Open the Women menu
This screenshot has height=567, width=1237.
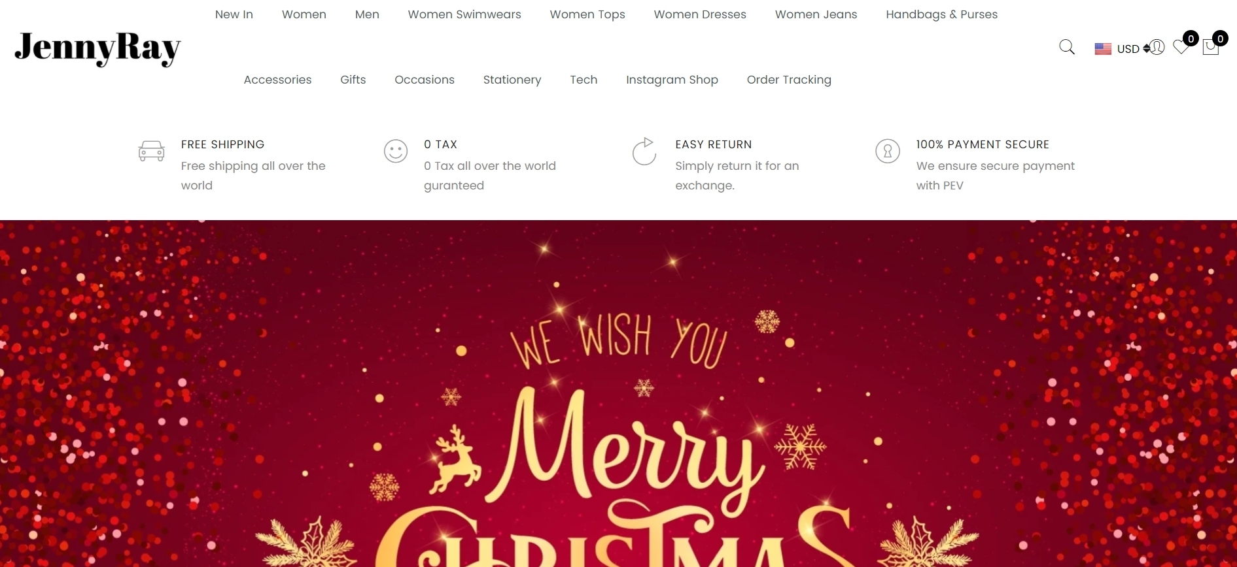click(x=304, y=14)
